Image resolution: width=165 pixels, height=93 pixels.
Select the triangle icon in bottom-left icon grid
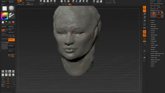[x=10, y=71]
